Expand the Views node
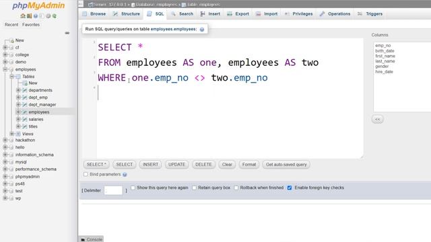This screenshot has height=242, width=431. (x=12, y=134)
